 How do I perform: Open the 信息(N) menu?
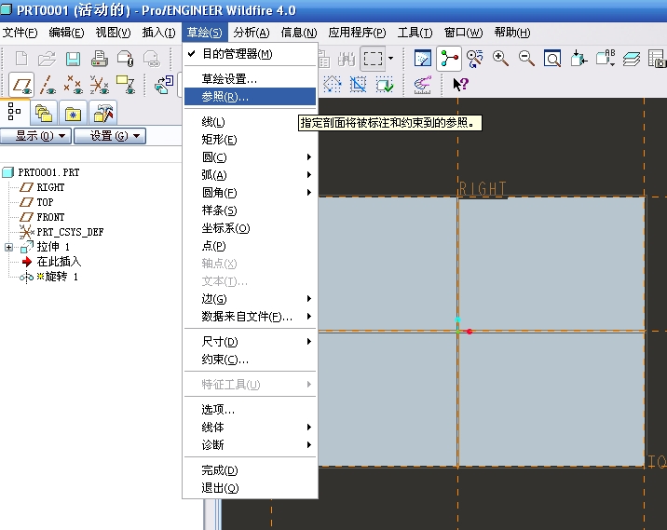coord(299,33)
